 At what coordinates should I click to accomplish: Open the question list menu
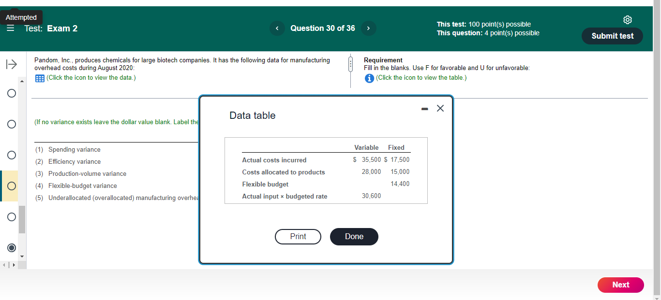click(x=10, y=28)
